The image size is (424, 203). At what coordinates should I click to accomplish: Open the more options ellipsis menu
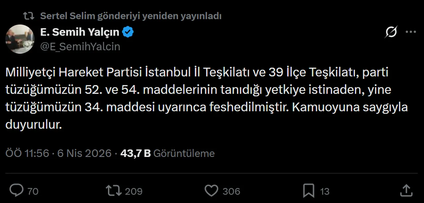coord(411,32)
